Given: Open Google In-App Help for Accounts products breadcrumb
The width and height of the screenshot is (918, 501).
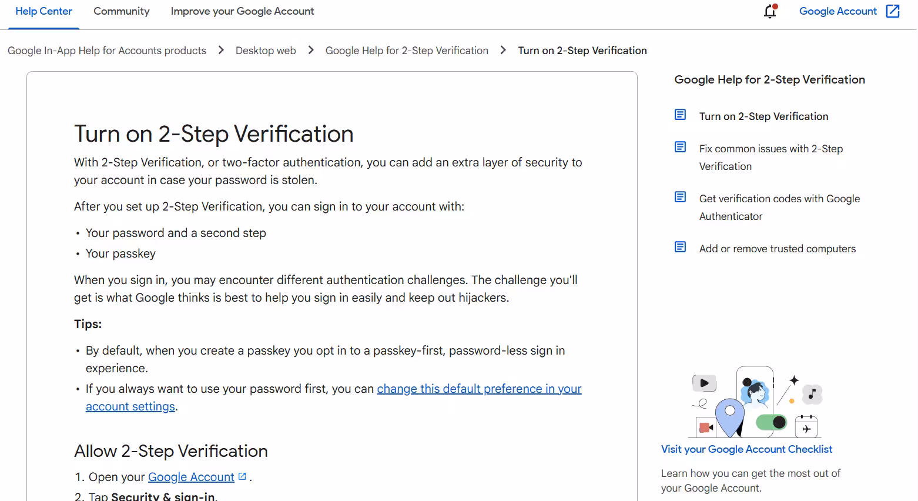Looking at the screenshot, I should 107,51.
